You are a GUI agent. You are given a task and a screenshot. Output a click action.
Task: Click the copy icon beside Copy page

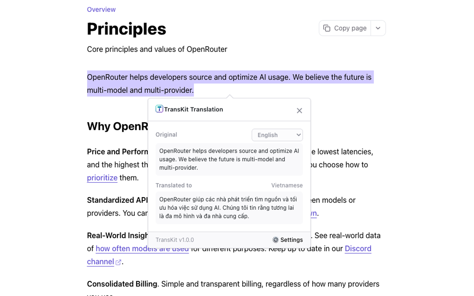coord(327,28)
